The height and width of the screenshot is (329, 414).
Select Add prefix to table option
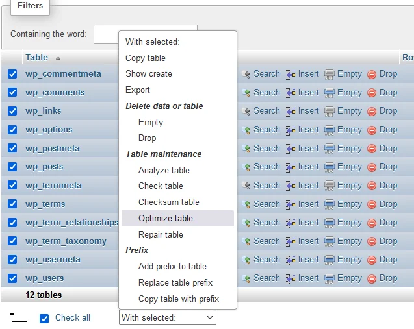pos(177,267)
